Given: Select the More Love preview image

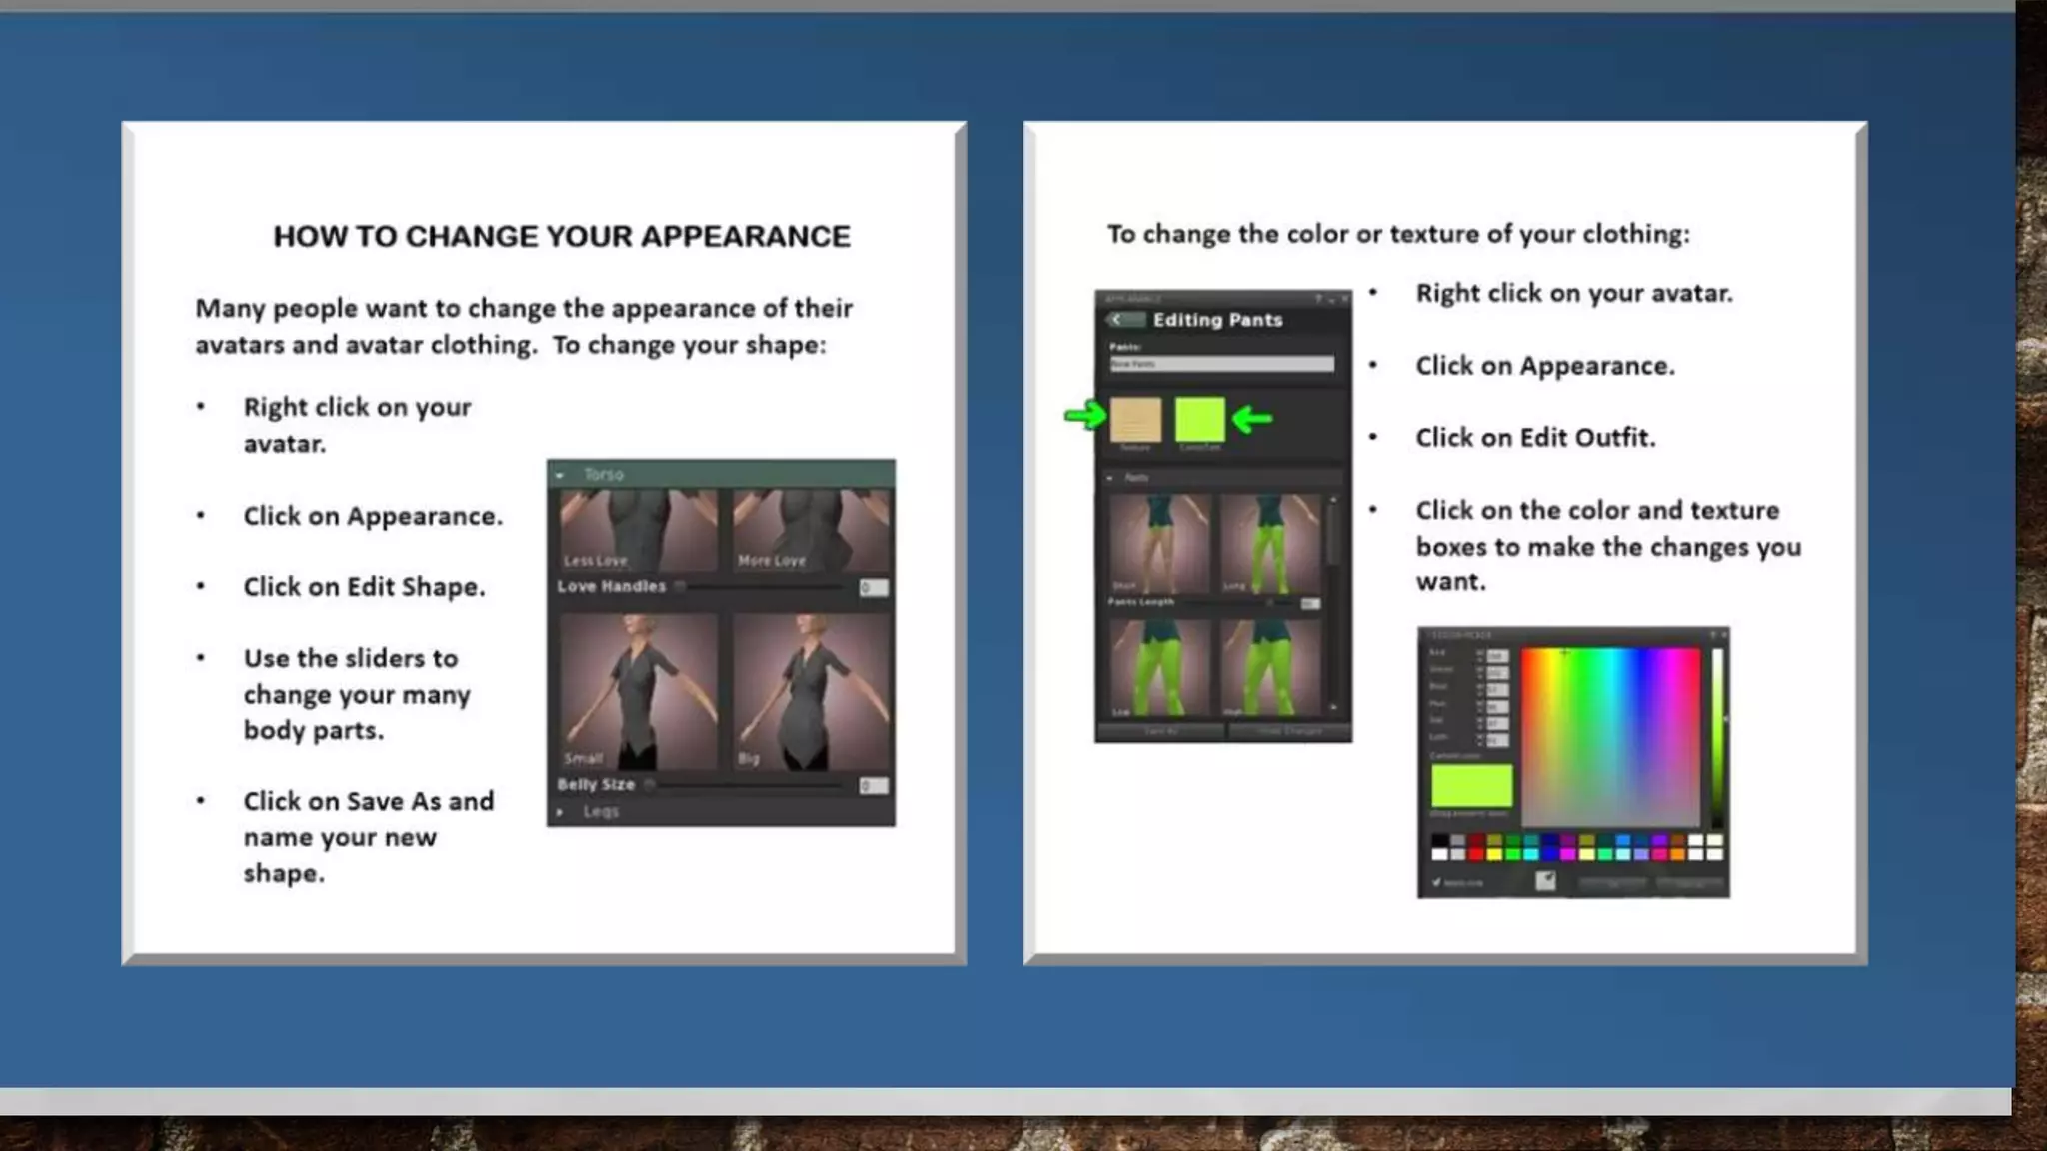Looking at the screenshot, I should [811, 530].
